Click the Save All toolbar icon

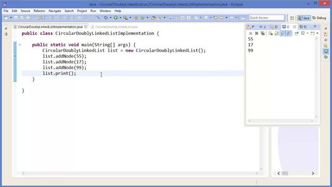[x=22, y=18]
